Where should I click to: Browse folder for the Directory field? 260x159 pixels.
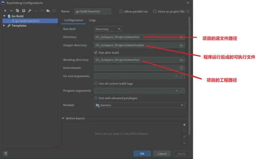point(181,37)
